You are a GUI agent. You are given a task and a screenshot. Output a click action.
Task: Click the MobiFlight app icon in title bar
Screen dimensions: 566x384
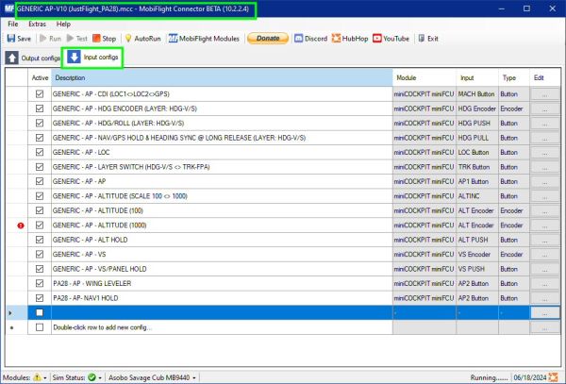click(x=8, y=8)
